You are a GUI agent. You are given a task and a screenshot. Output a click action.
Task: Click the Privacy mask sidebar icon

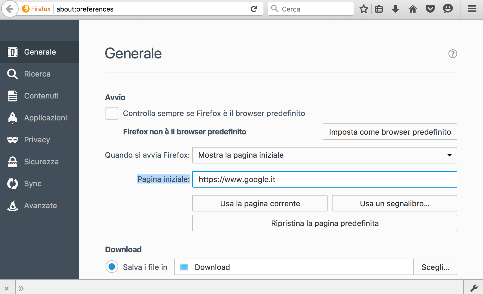click(x=13, y=140)
